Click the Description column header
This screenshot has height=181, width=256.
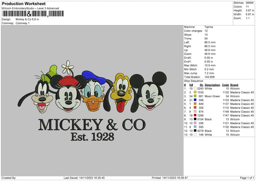(212, 85)
